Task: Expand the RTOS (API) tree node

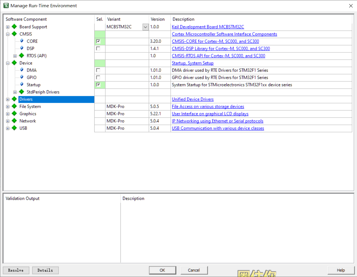Action: click(x=15, y=56)
